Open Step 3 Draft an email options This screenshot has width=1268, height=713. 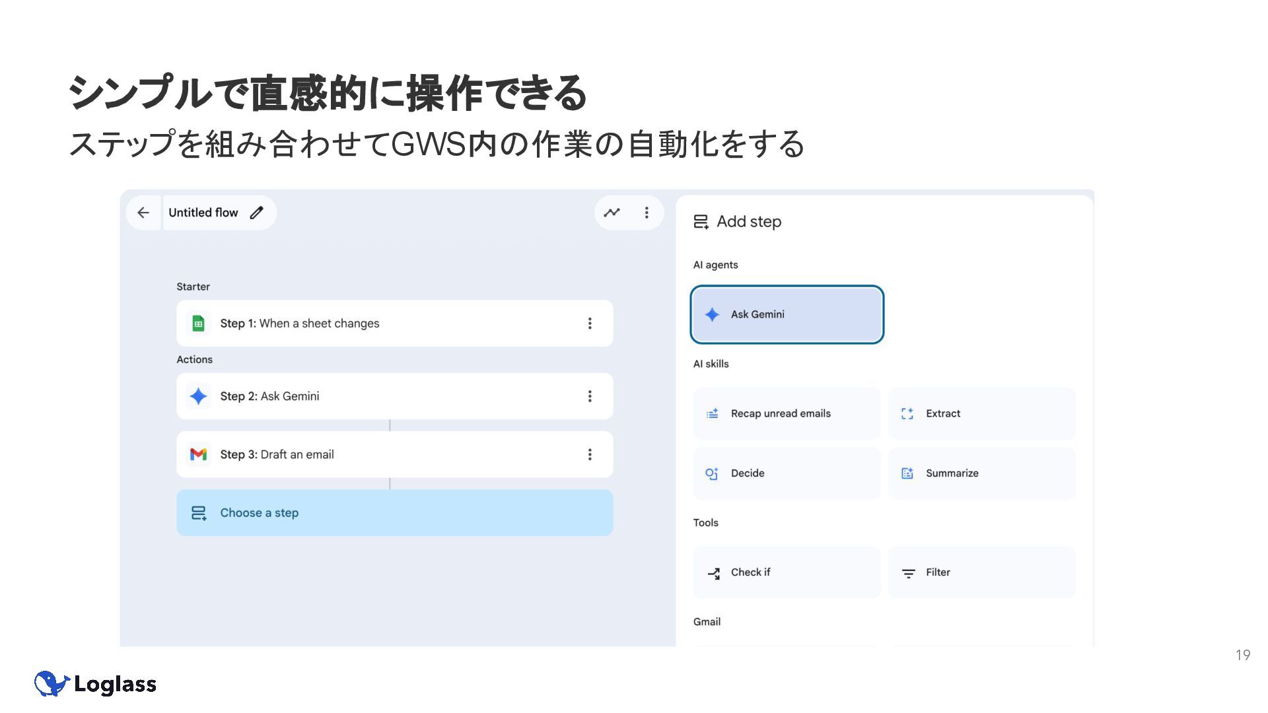coord(590,454)
